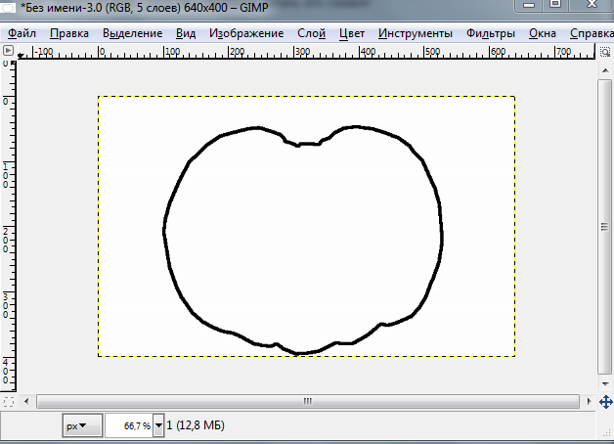Open the Цвет menu

click(352, 33)
